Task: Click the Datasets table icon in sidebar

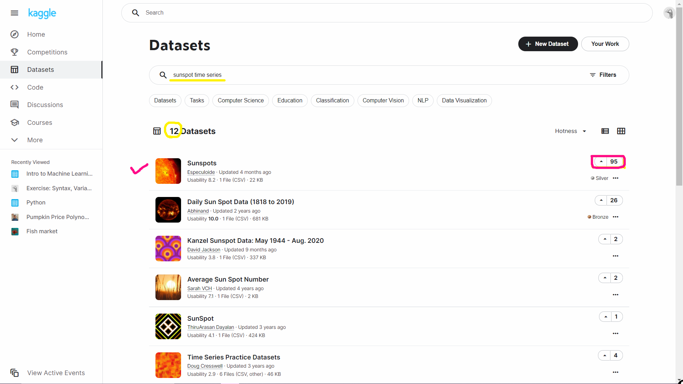Action: (x=15, y=70)
